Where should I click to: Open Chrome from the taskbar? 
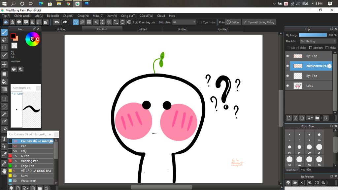[68, 4]
